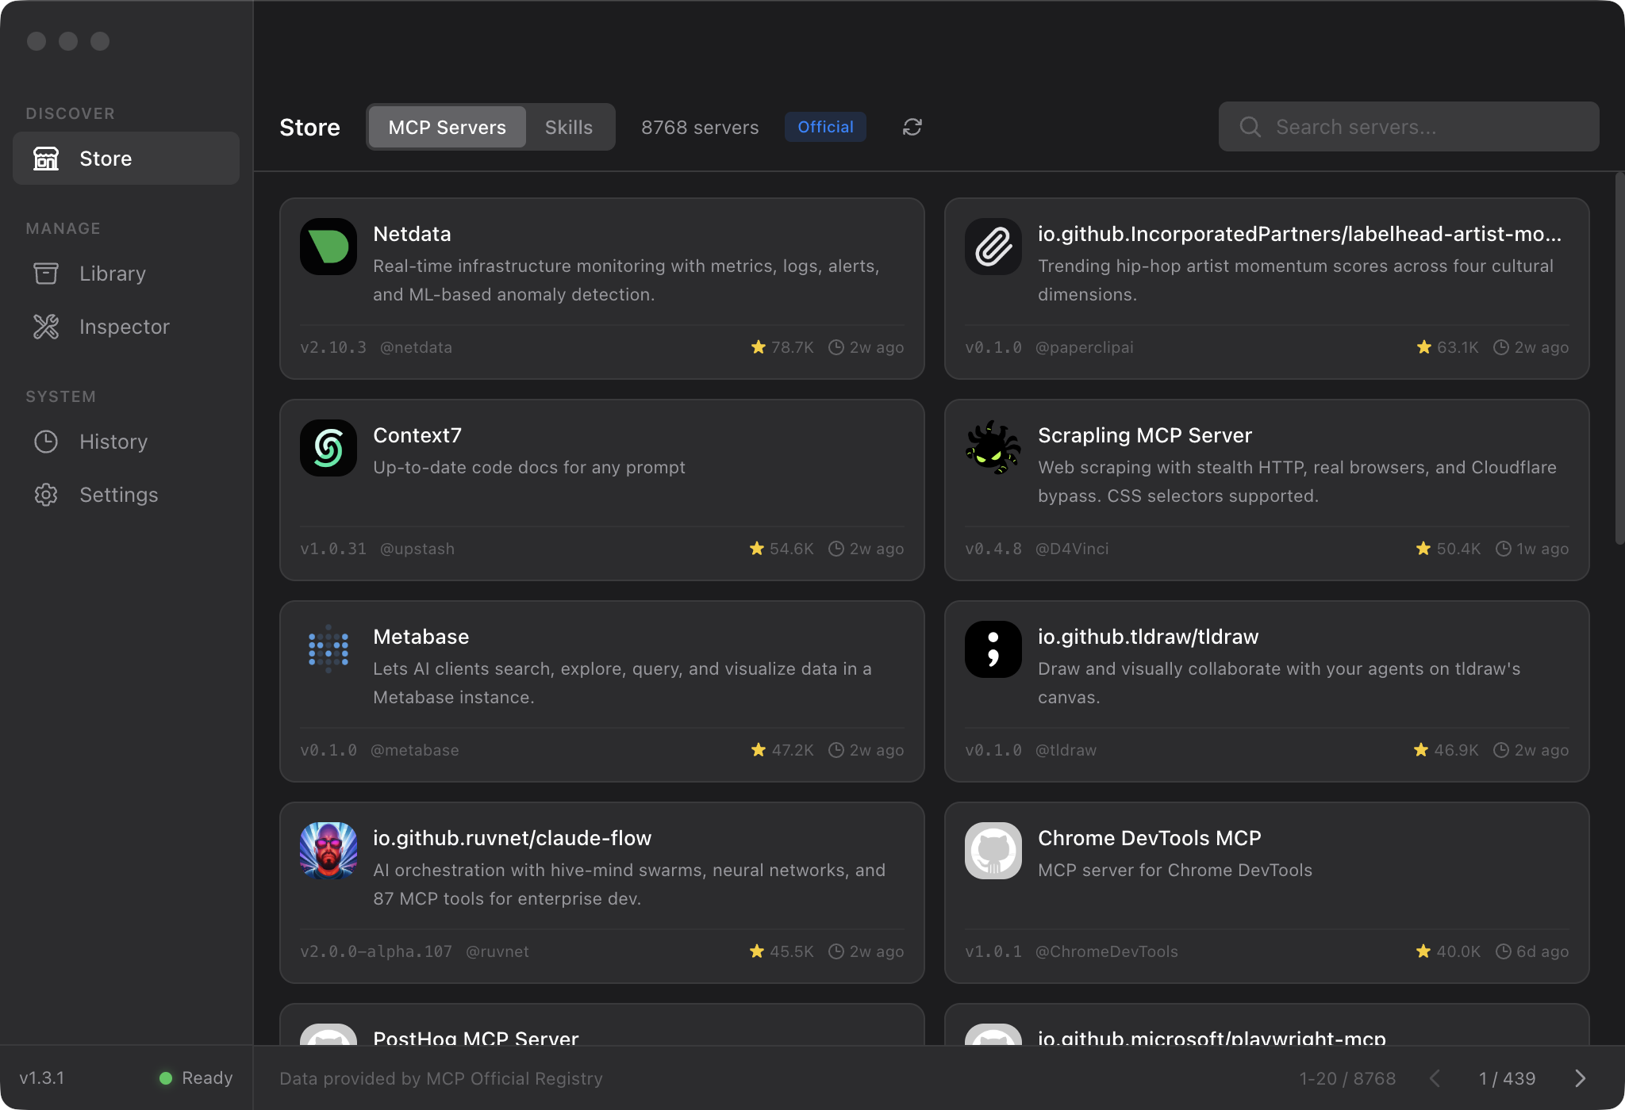Click the star icon on labelhead-artist card
The width and height of the screenshot is (1625, 1110).
(1424, 347)
